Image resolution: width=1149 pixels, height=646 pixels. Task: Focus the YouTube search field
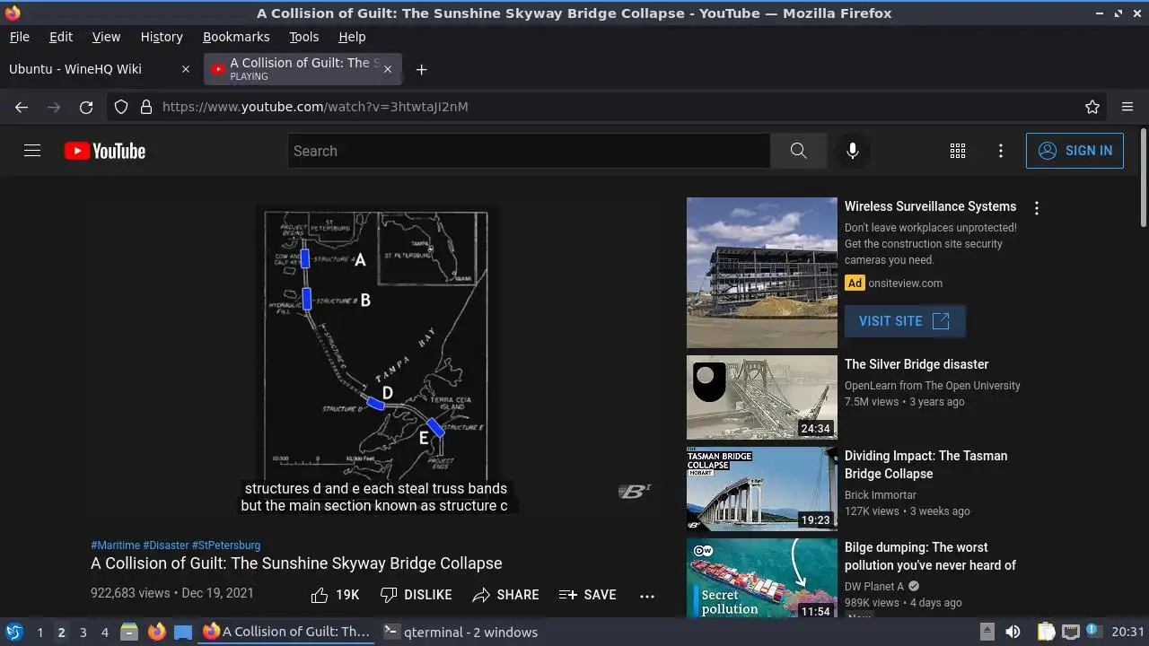click(x=529, y=151)
